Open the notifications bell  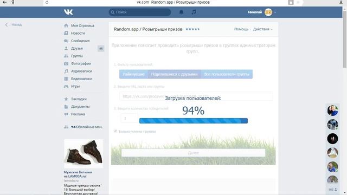click(181, 12)
